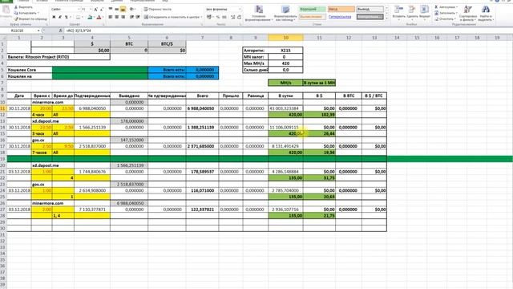Screen dimensions: 513x289
Task: Click the formula bar with =RC[-3]/3,9*24
Action: (x=288, y=31)
